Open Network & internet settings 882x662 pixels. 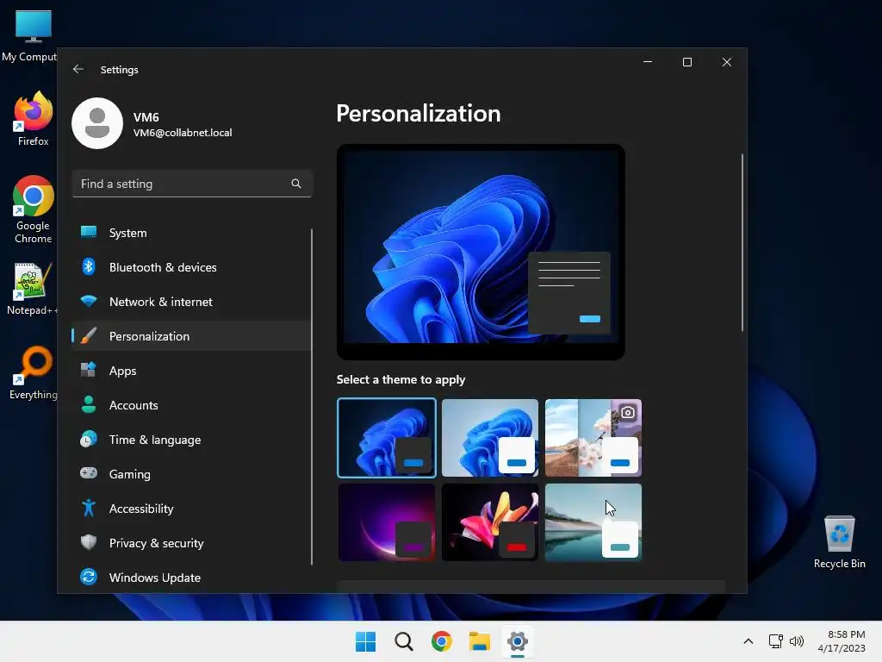pos(191,302)
